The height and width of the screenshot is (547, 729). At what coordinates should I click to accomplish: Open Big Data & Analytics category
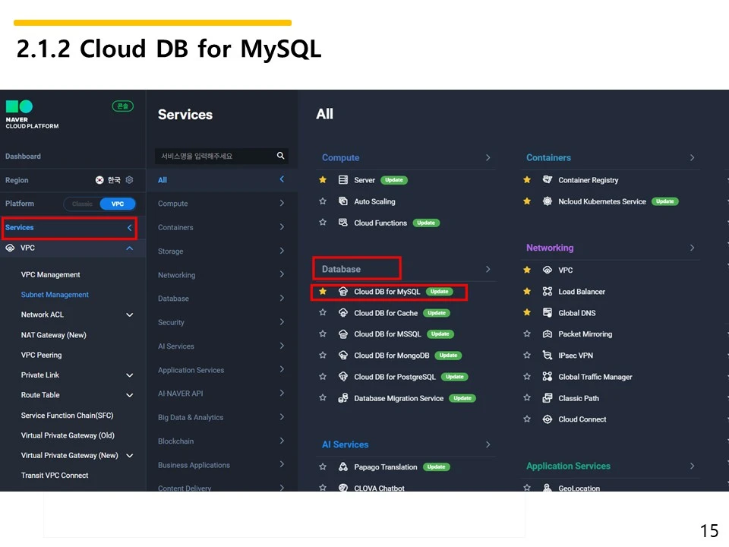click(222, 417)
